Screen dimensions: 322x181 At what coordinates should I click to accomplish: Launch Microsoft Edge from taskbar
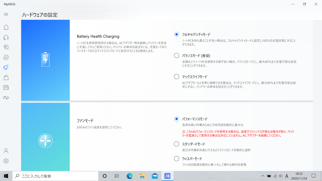(x=130, y=176)
